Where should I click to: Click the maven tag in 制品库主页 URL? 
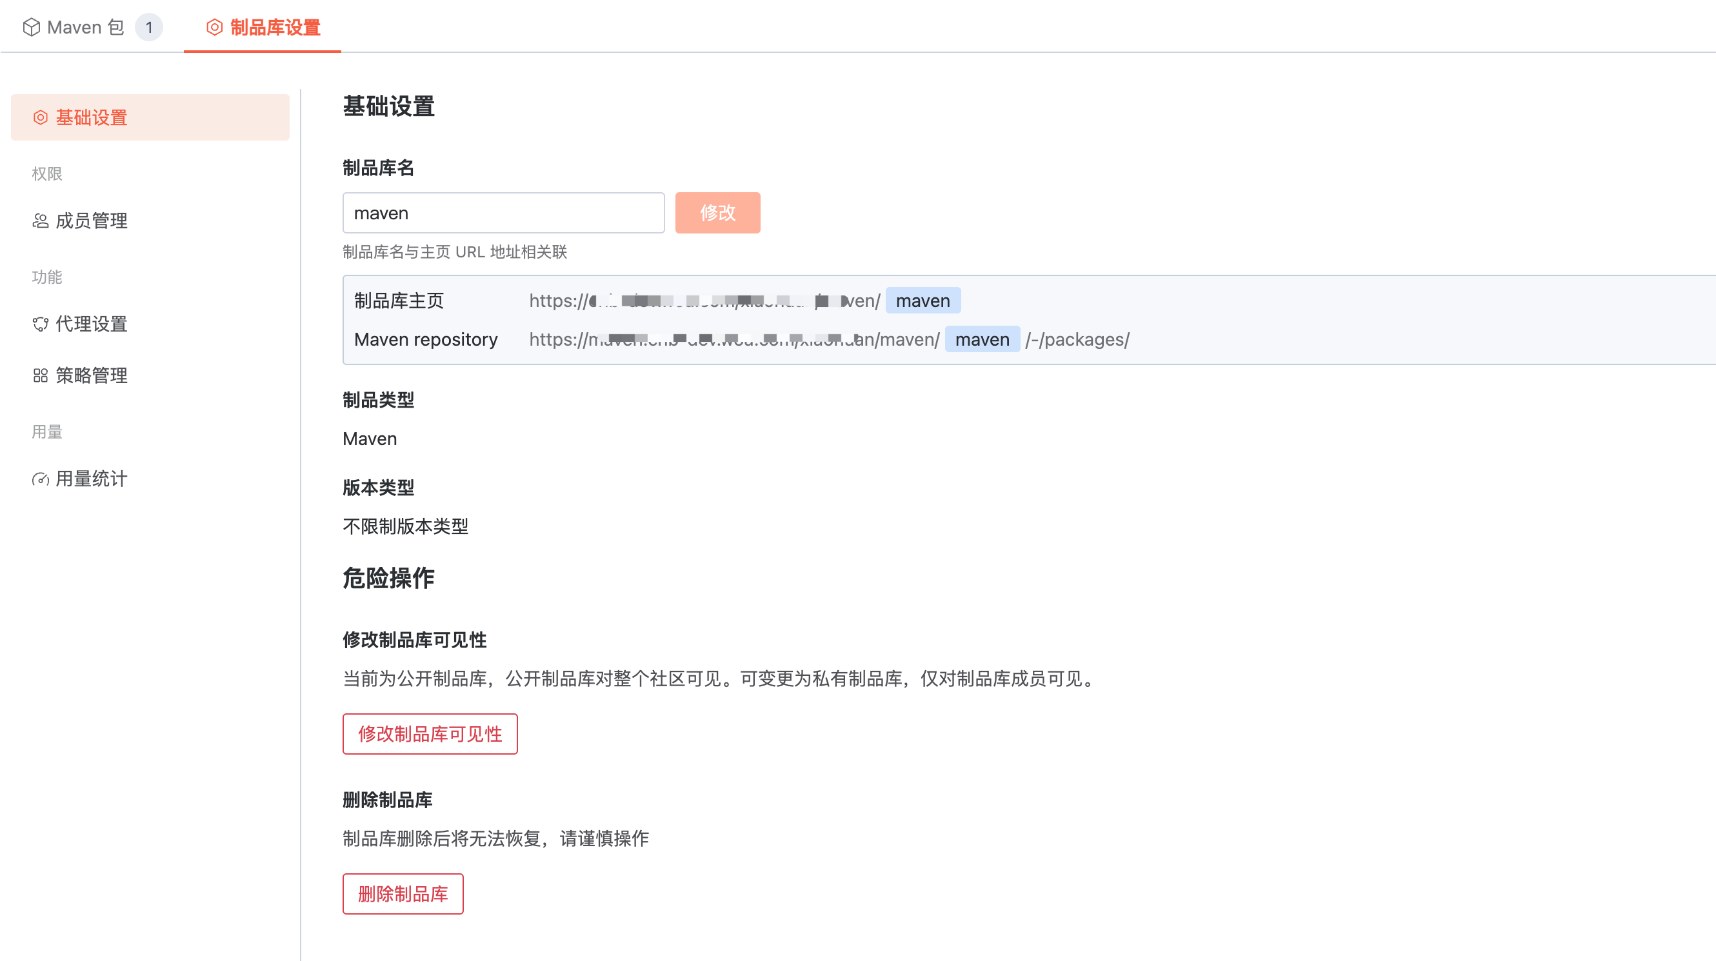tap(923, 301)
